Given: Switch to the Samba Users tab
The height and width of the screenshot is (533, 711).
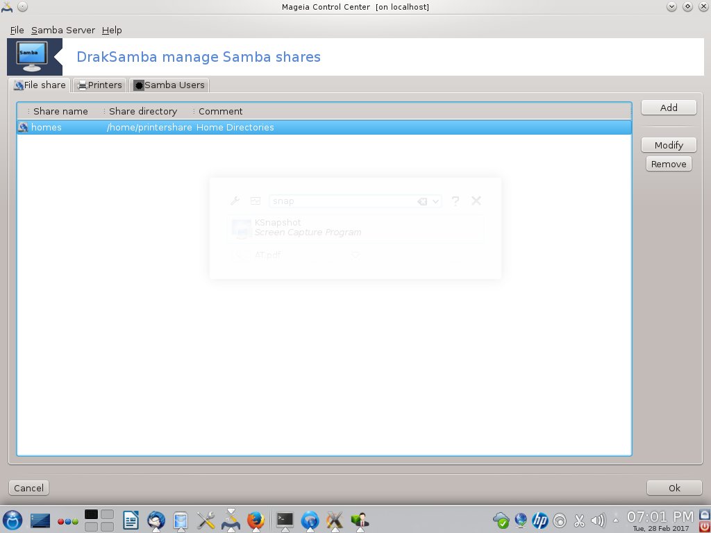Looking at the screenshot, I should (169, 85).
